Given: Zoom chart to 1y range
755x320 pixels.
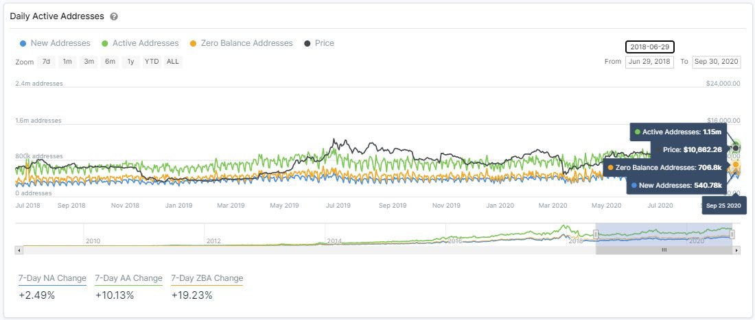Looking at the screenshot, I should pyautogui.click(x=130, y=62).
